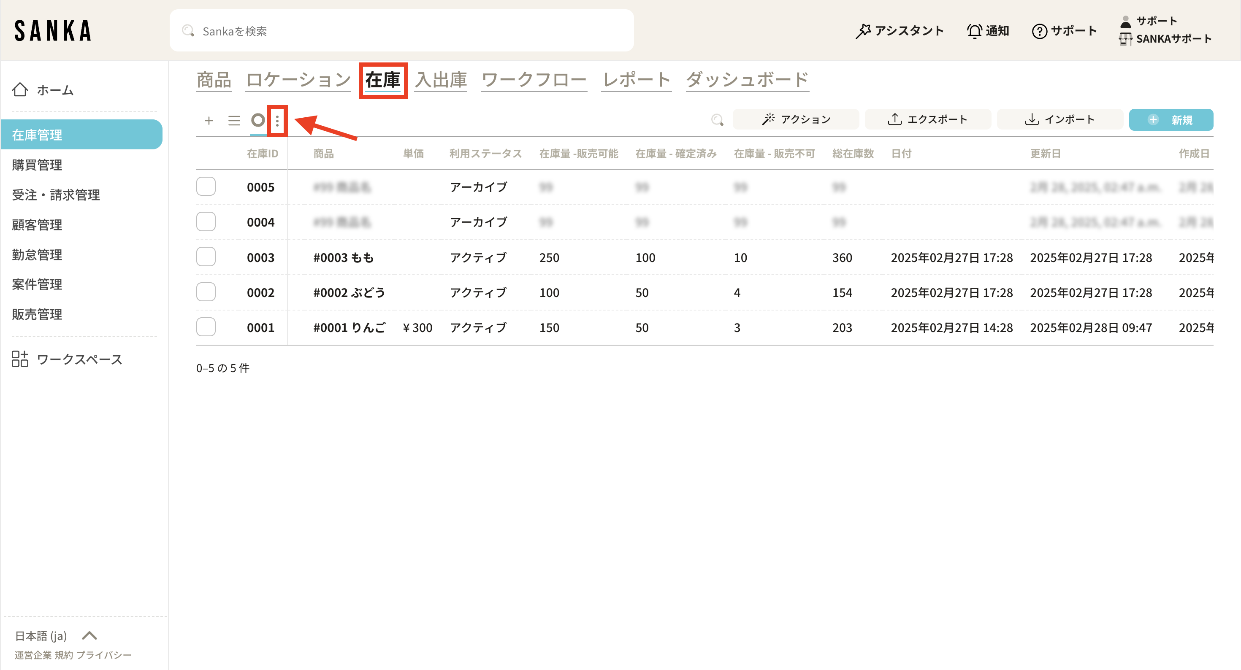The image size is (1241, 670).
Task: Switch to the ロケーション tab
Action: tap(298, 80)
